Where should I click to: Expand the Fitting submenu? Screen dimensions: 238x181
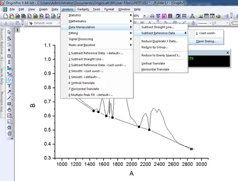(x=97, y=33)
